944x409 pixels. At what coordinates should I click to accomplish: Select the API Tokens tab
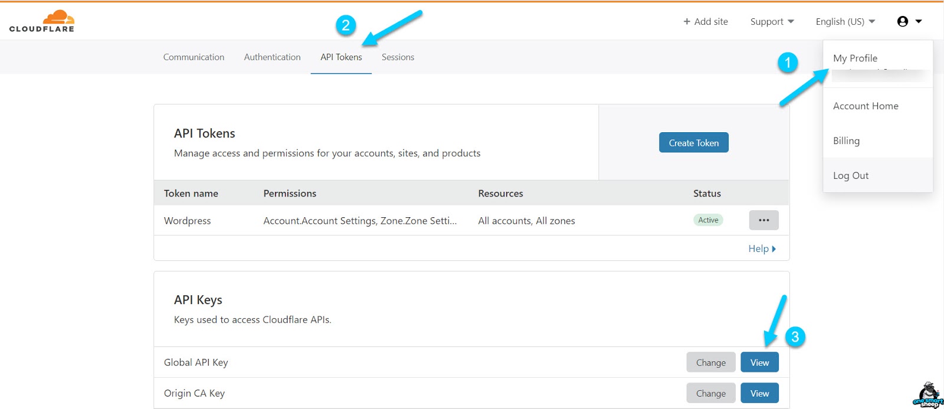341,57
